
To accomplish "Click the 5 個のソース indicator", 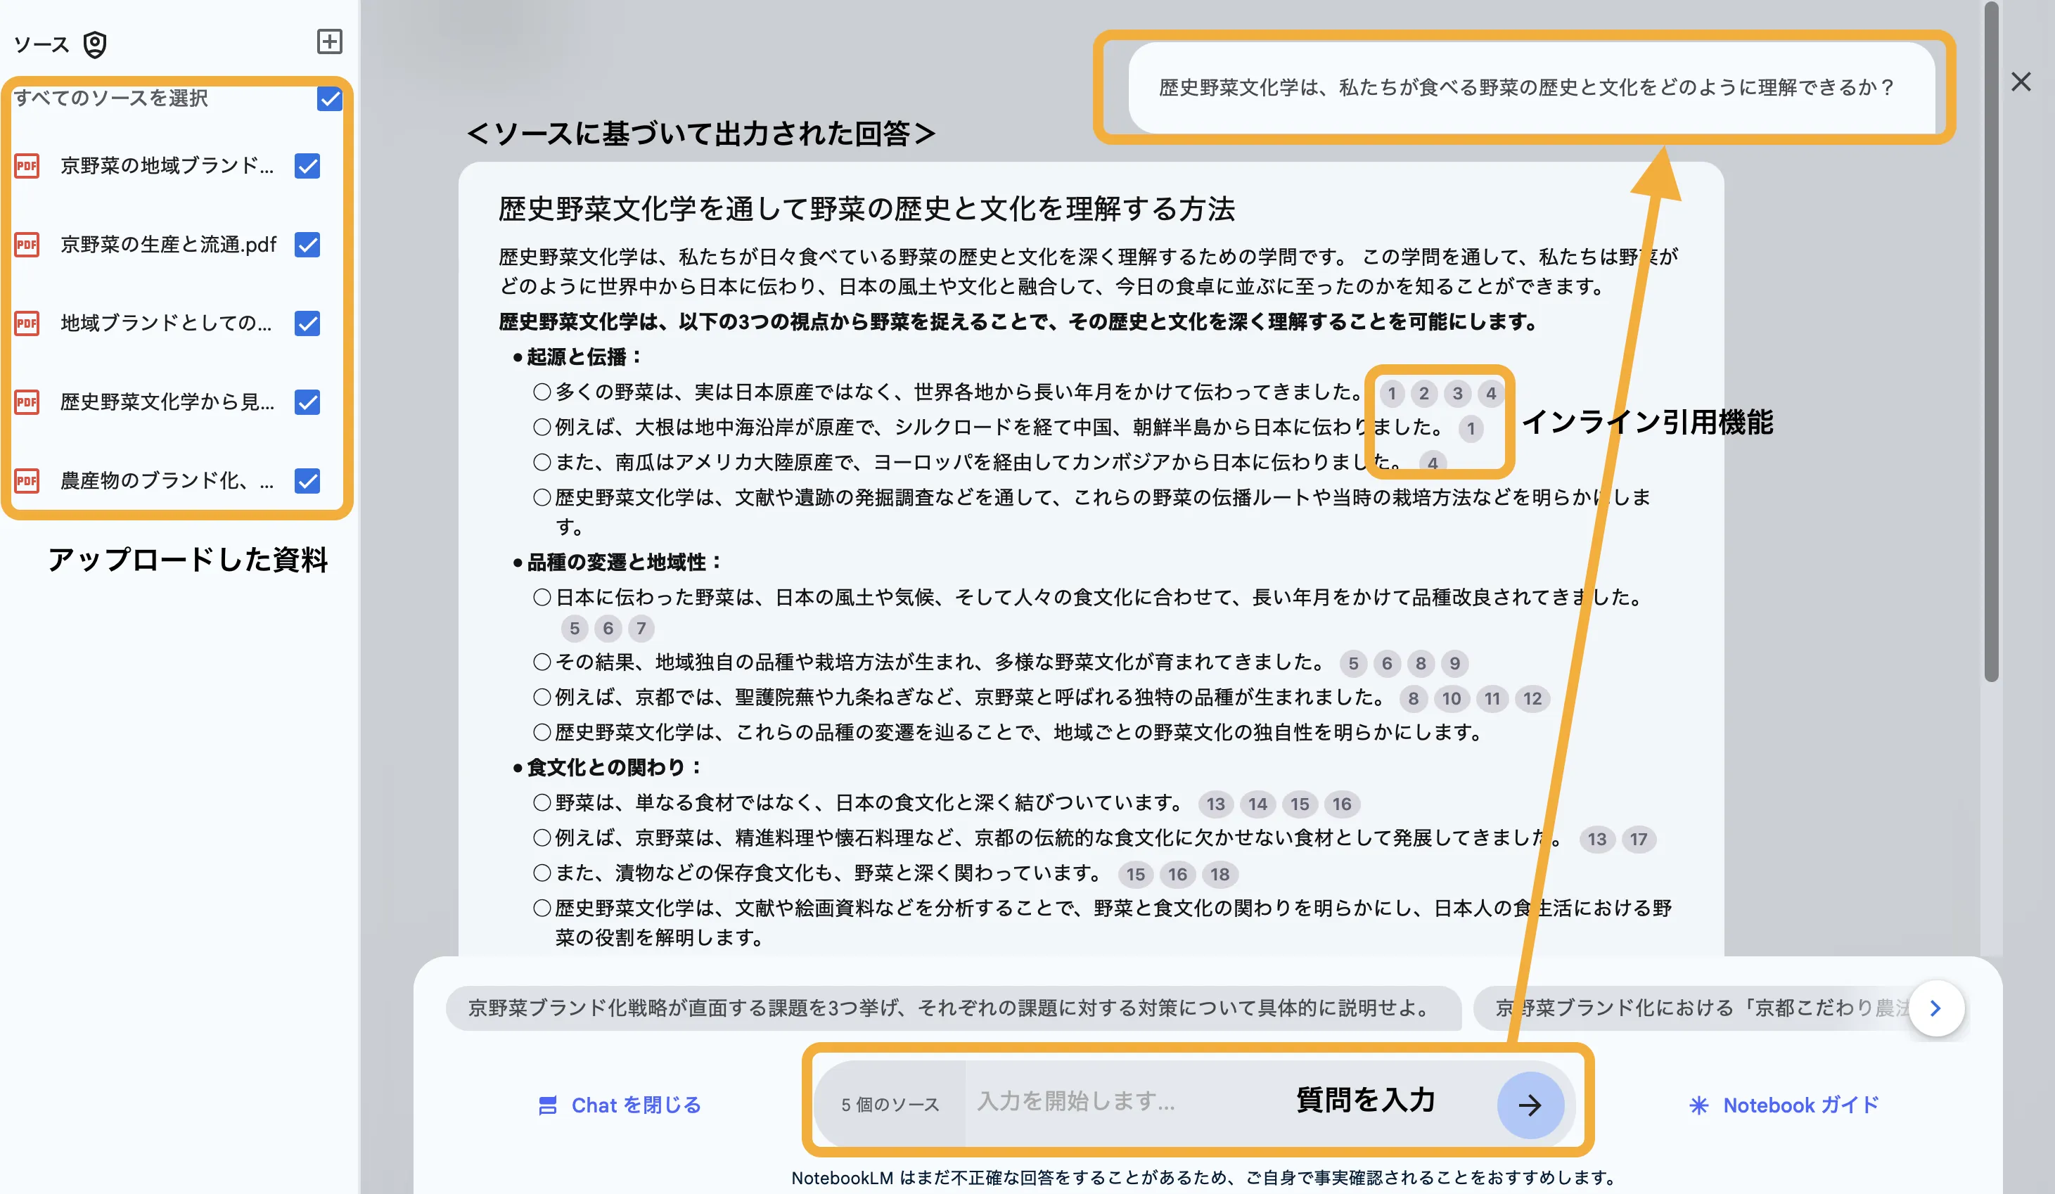I will 890,1105.
